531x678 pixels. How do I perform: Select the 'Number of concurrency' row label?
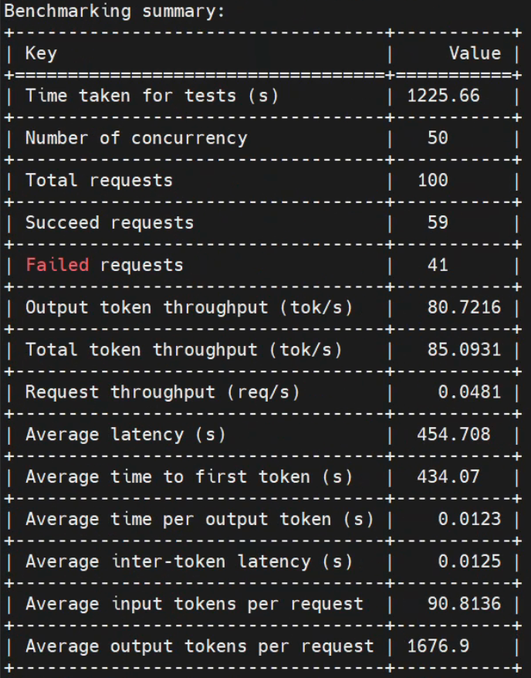(136, 138)
